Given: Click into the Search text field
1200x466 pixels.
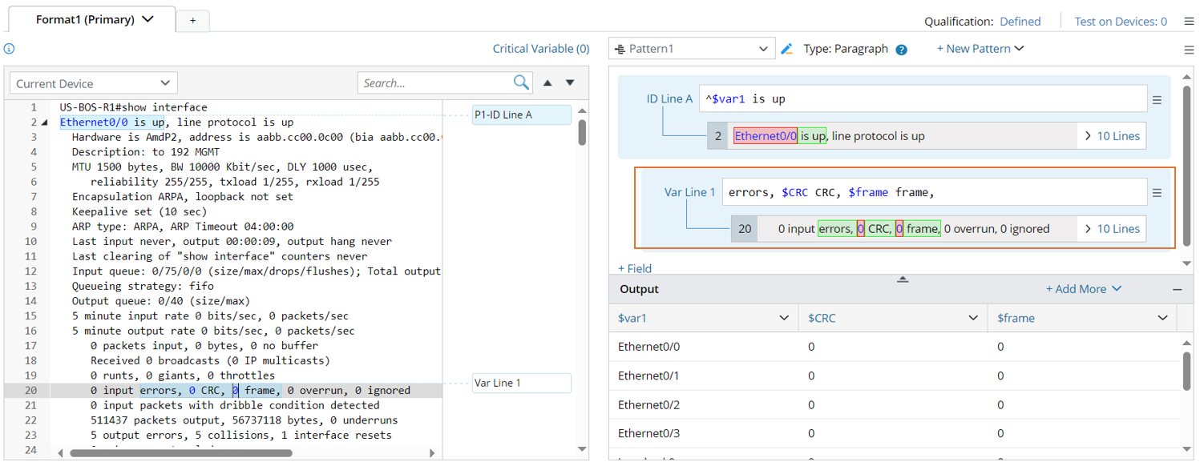Looking at the screenshot, I should pos(434,83).
